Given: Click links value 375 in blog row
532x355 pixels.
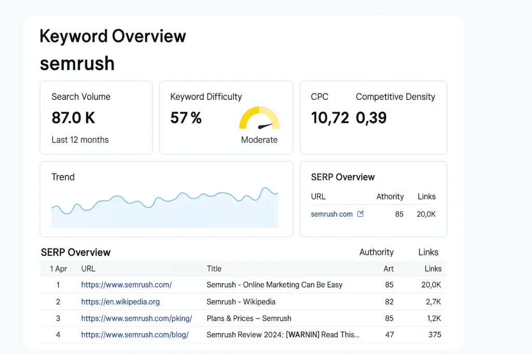Looking at the screenshot, I should [x=435, y=335].
